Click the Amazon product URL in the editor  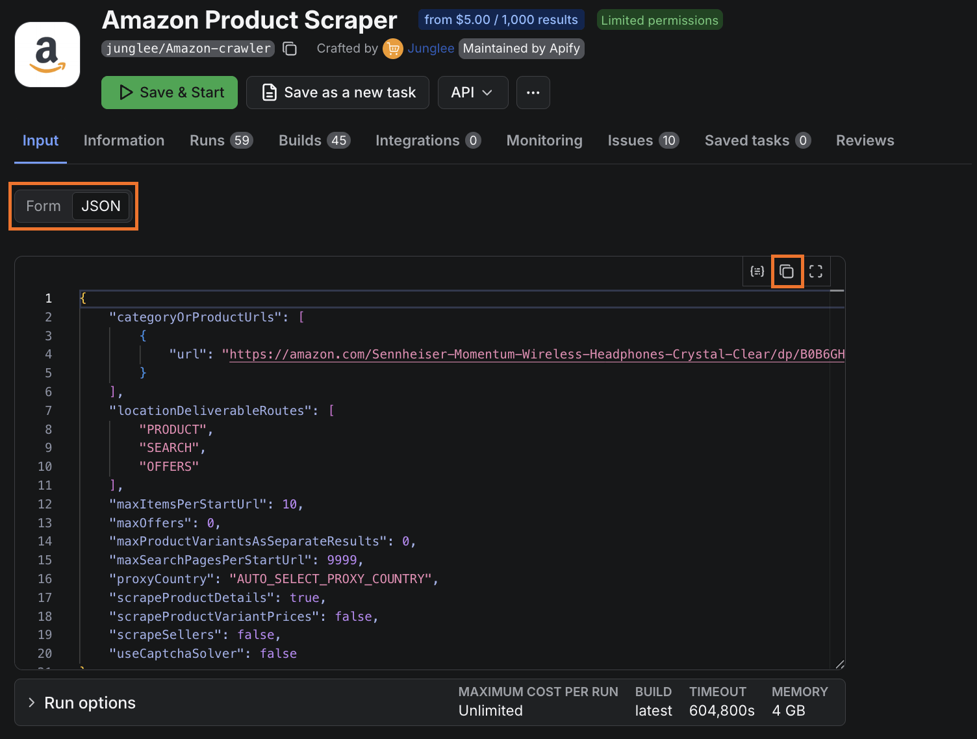pos(537,355)
